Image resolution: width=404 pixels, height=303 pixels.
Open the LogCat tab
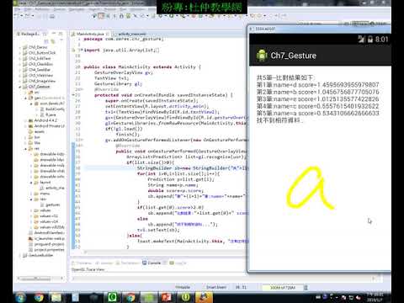coord(178,263)
